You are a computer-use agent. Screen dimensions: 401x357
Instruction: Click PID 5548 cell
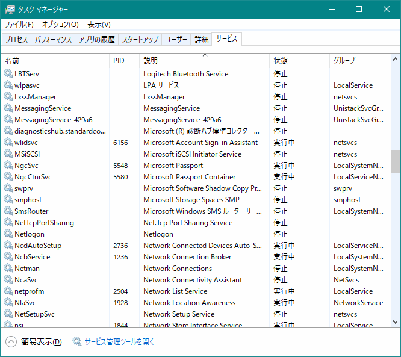[120, 166]
